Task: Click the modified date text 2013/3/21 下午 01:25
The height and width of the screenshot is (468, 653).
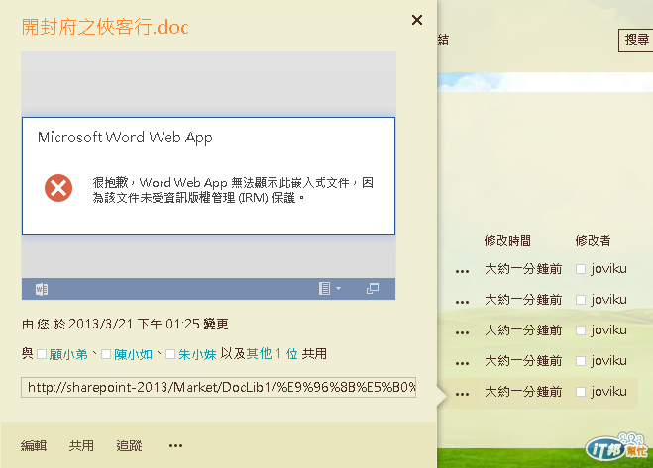Action: (x=134, y=325)
